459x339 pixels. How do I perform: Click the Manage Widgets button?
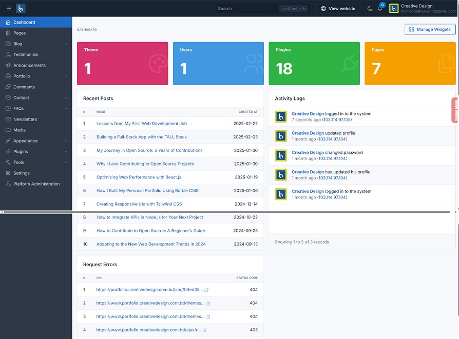pos(430,30)
